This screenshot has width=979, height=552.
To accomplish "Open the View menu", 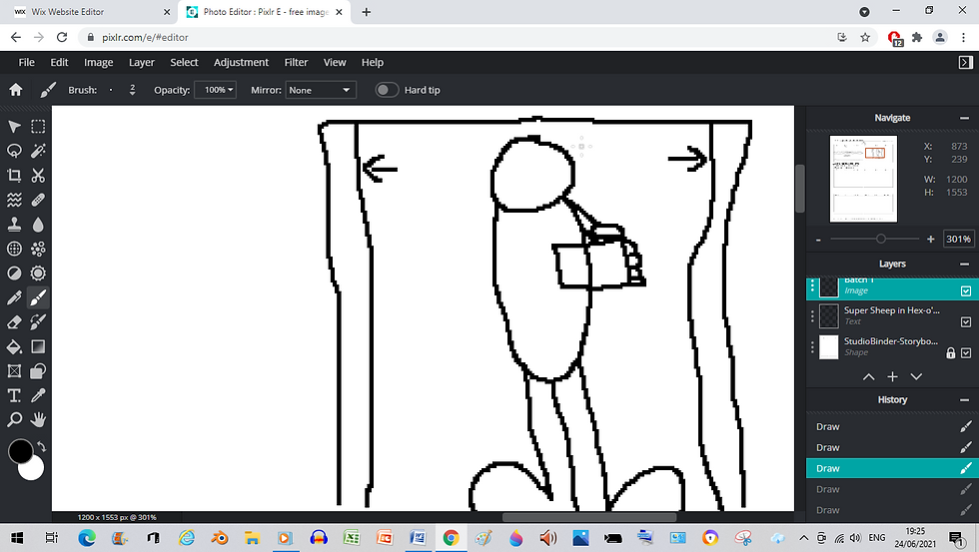I will coord(335,62).
